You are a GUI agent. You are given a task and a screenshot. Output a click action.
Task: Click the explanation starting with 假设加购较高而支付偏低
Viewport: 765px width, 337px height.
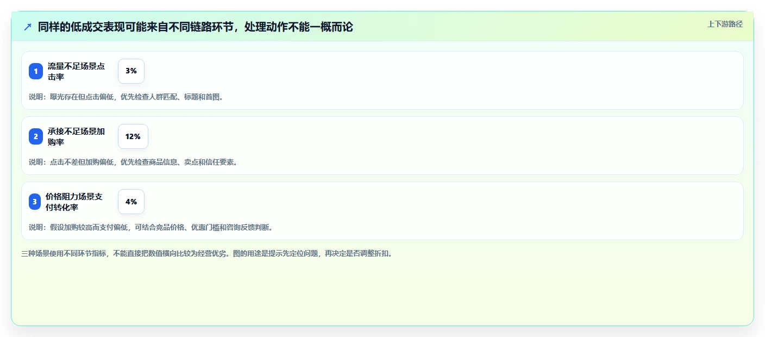151,227
